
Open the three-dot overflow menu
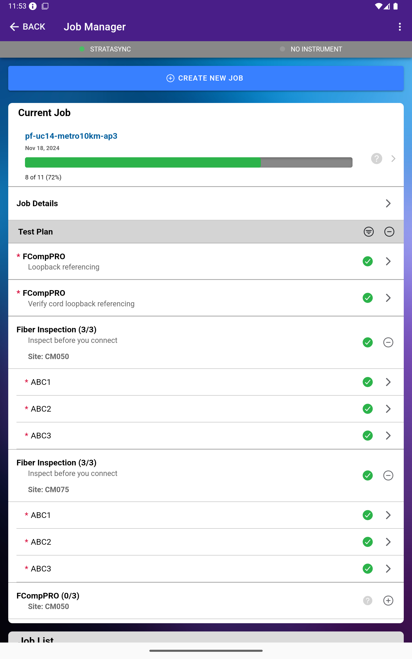coord(400,27)
